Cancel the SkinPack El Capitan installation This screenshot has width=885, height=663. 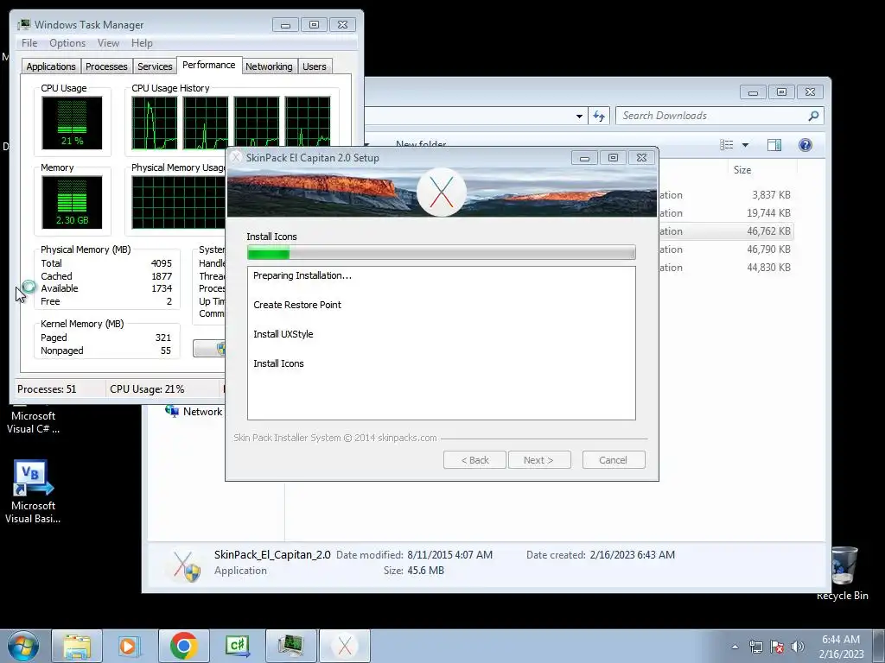tap(614, 460)
